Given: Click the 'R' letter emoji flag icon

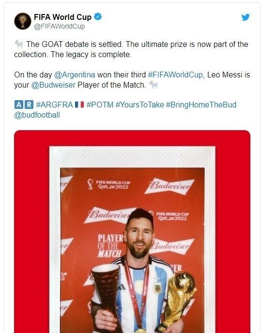Looking at the screenshot, I should [29, 105].
